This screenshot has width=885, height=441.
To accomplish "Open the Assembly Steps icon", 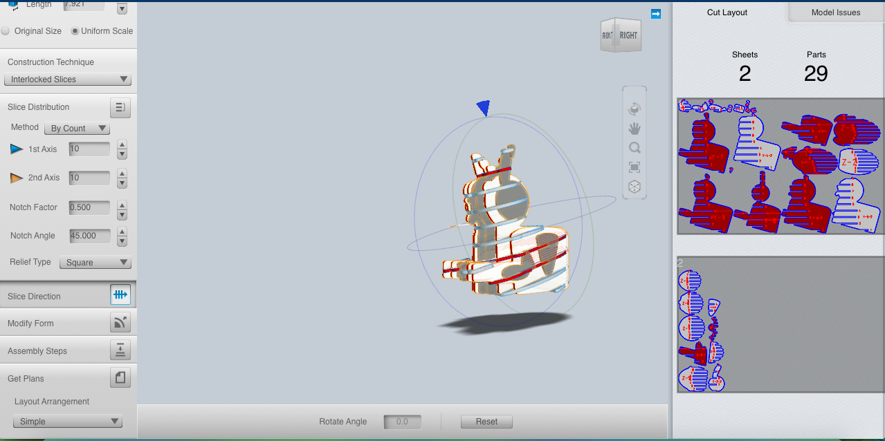I will pyautogui.click(x=120, y=350).
